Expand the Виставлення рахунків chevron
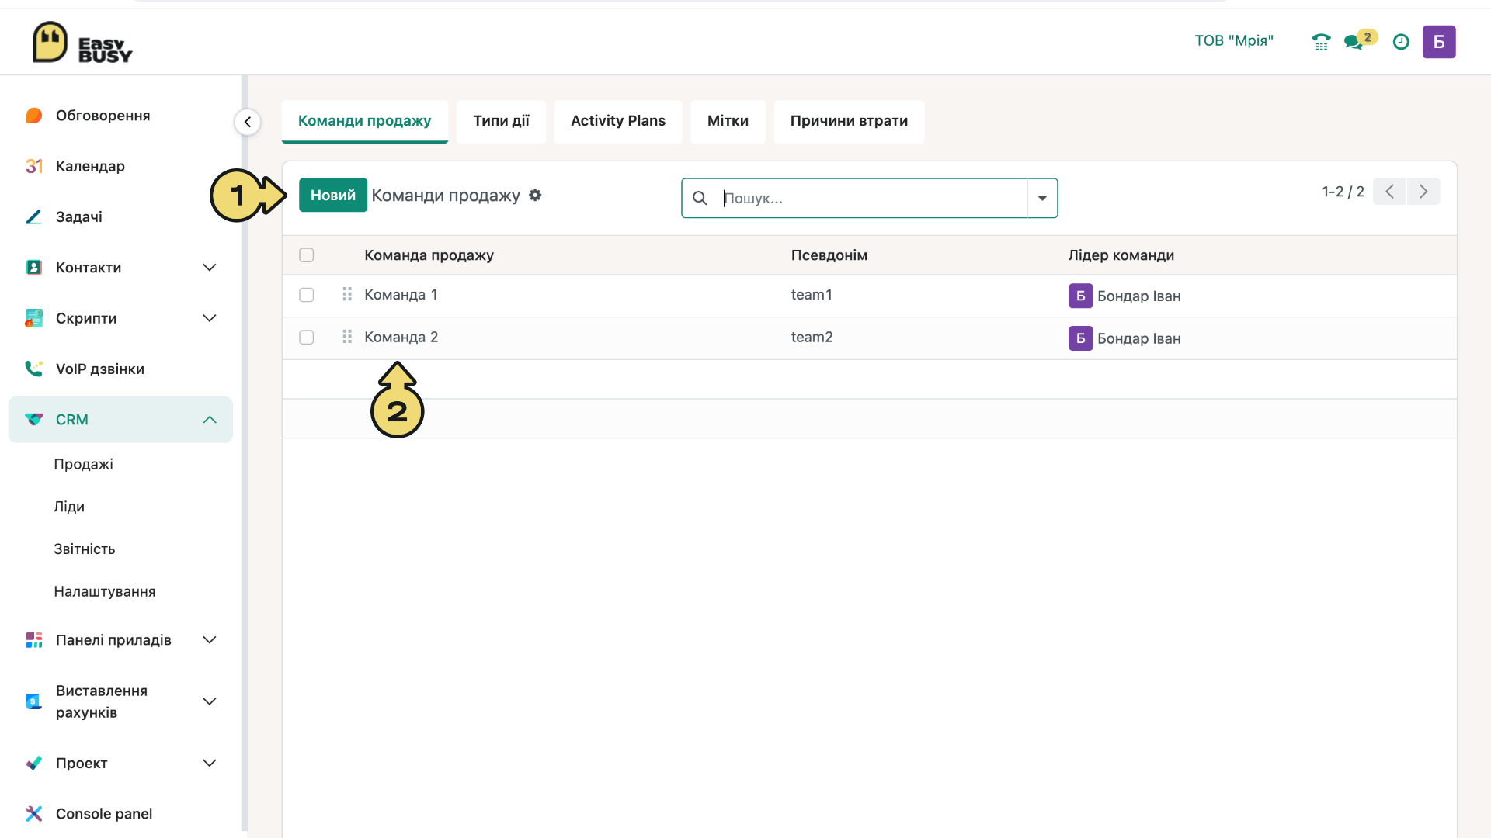 [x=209, y=701]
